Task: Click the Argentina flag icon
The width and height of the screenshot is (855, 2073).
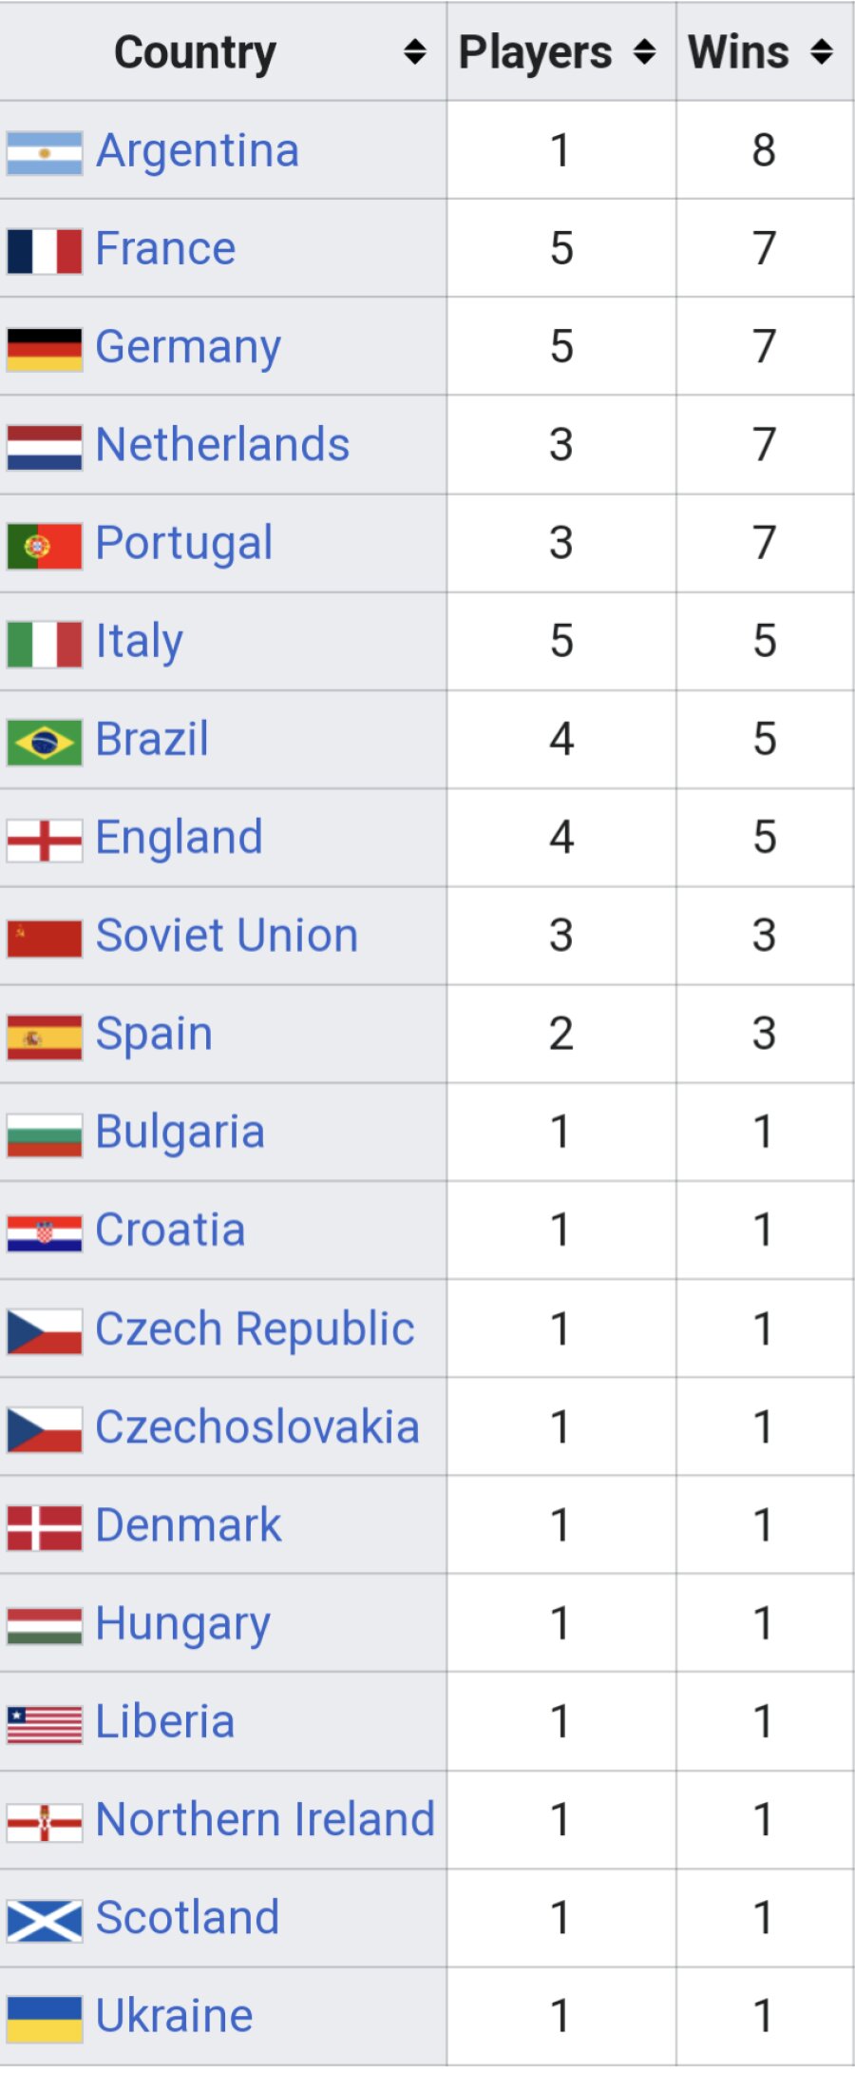Action: [44, 153]
